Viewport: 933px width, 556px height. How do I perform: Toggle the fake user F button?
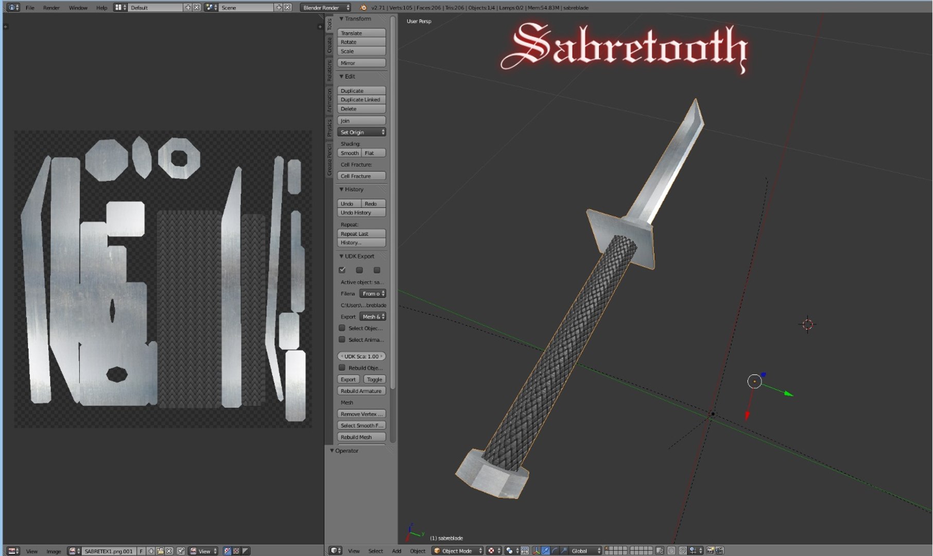pyautogui.click(x=141, y=551)
